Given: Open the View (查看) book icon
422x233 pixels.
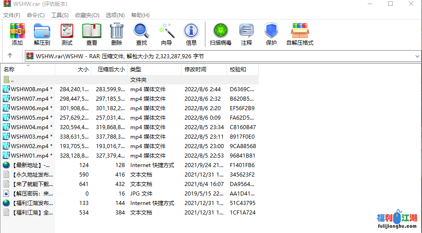Looking at the screenshot, I should [92, 34].
